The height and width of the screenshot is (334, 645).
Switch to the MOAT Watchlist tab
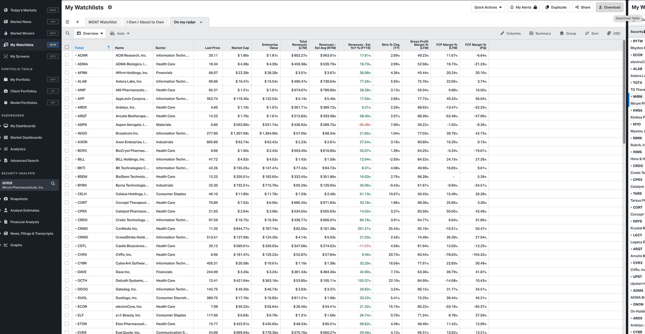coord(102,22)
